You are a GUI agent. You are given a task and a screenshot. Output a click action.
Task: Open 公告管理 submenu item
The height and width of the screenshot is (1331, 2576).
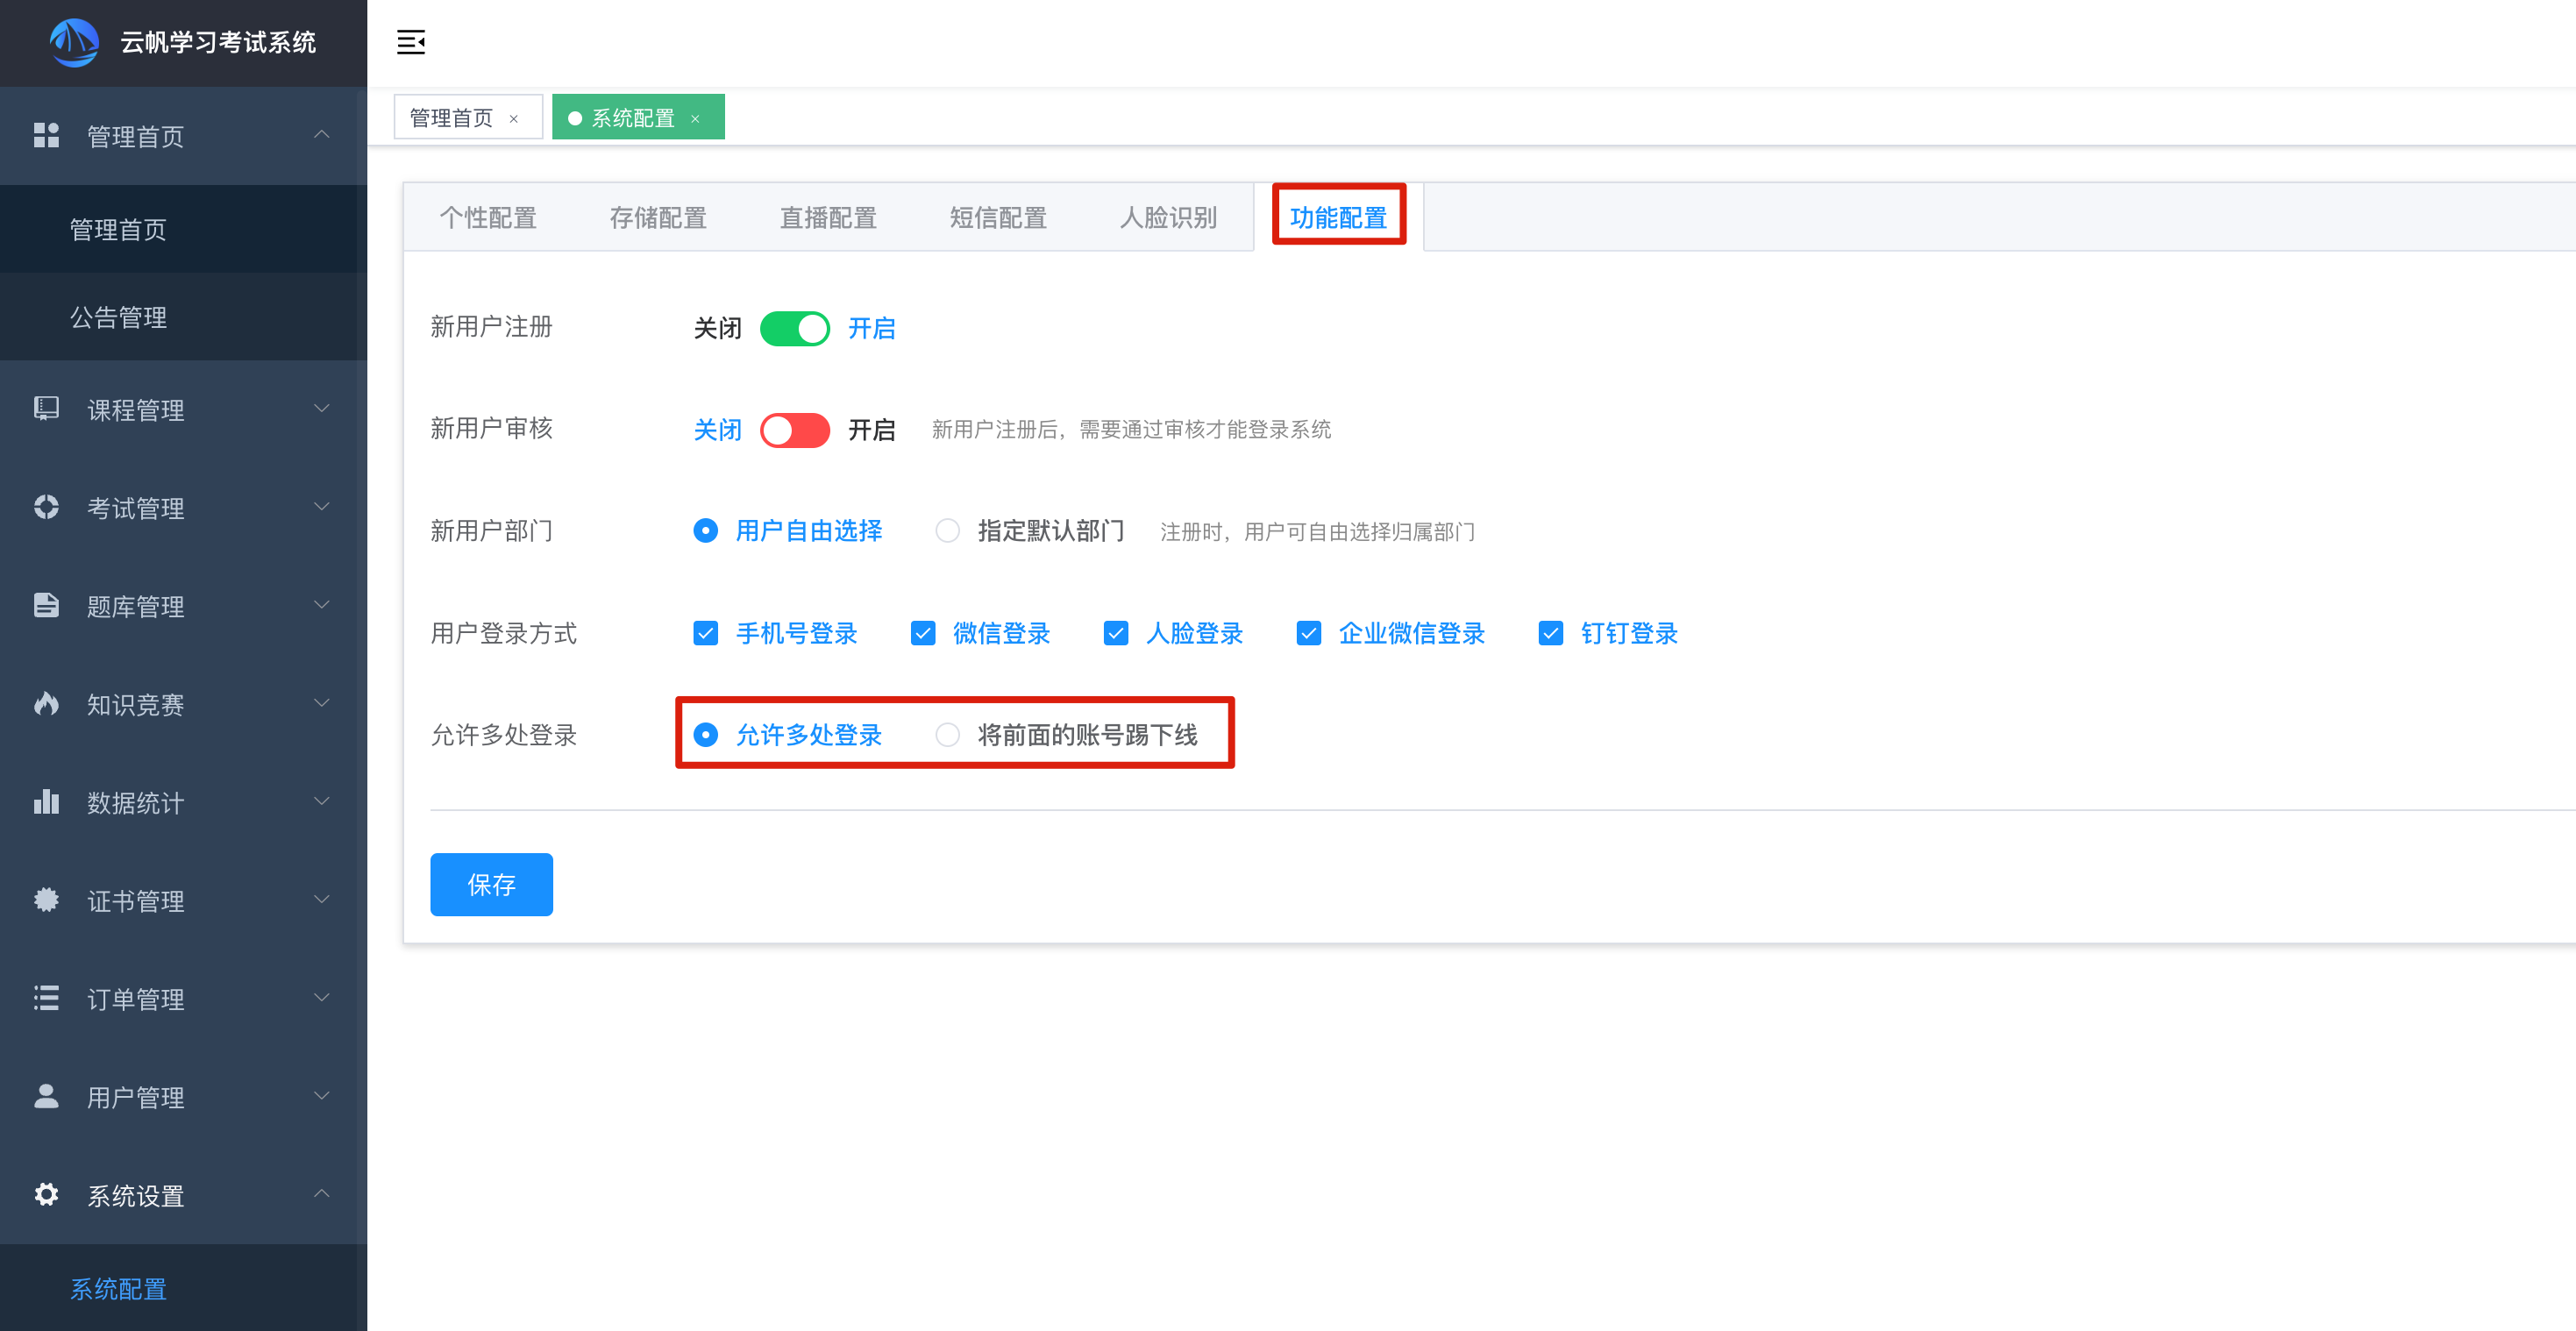coord(183,317)
